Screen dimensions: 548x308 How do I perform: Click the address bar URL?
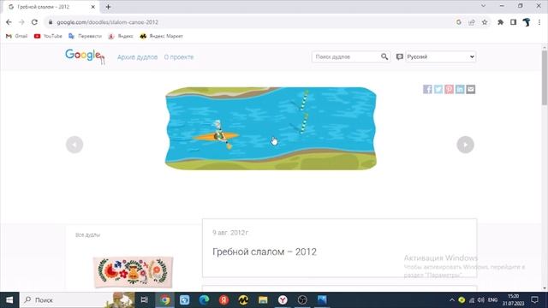pos(108,22)
